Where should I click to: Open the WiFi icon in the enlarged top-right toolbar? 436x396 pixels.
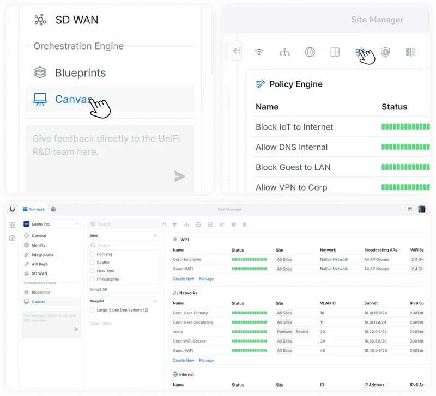tap(259, 52)
